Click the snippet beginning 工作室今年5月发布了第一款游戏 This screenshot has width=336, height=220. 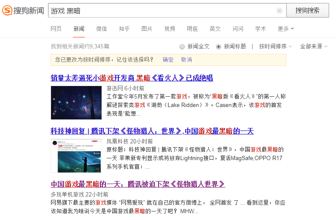point(196,105)
